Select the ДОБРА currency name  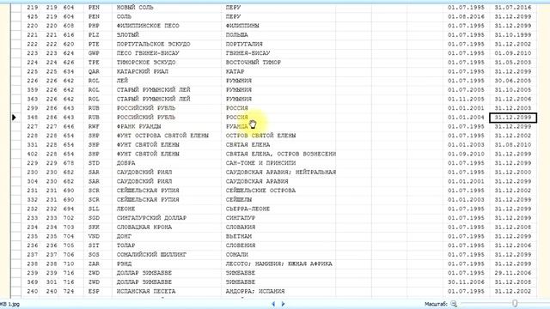pyautogui.click(x=125, y=163)
